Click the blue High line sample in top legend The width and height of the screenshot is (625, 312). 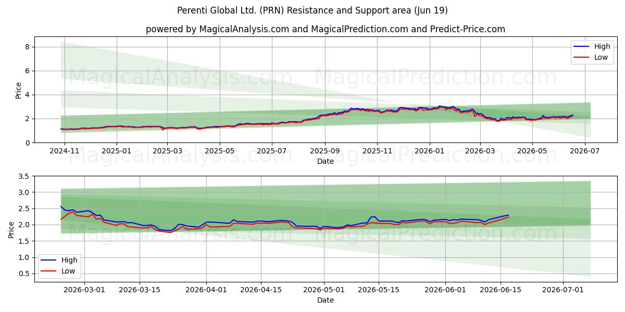coord(581,46)
